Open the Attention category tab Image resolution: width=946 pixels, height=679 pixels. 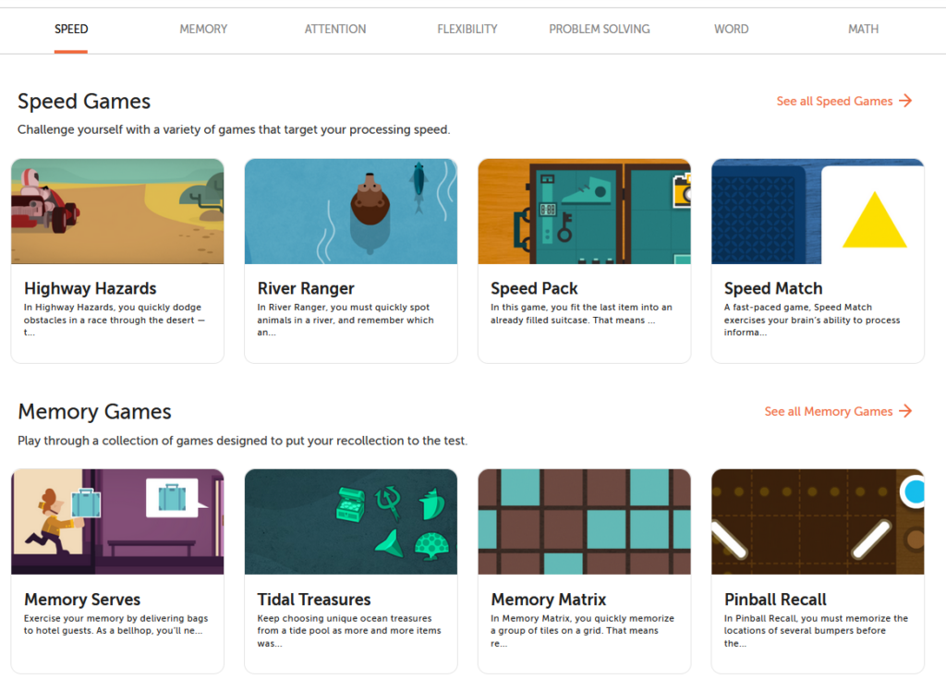coord(335,29)
